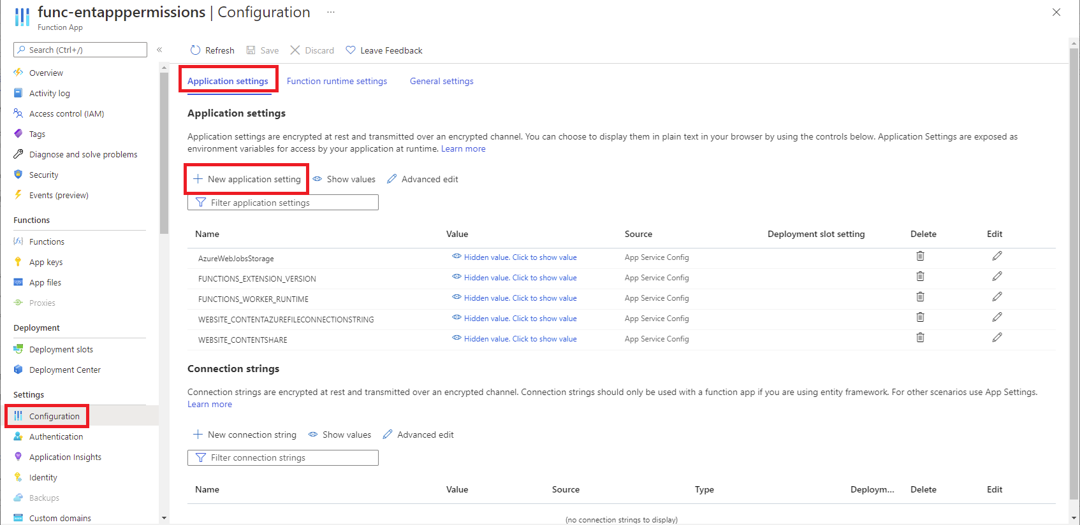
Task: Open the more options ellipsis menu
Action: point(331,12)
